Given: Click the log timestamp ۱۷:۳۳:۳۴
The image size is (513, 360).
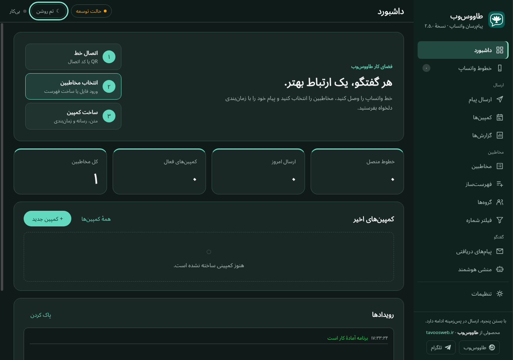Looking at the screenshot, I should [379, 338].
